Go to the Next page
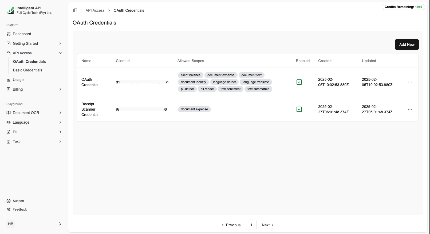 click(268, 225)
